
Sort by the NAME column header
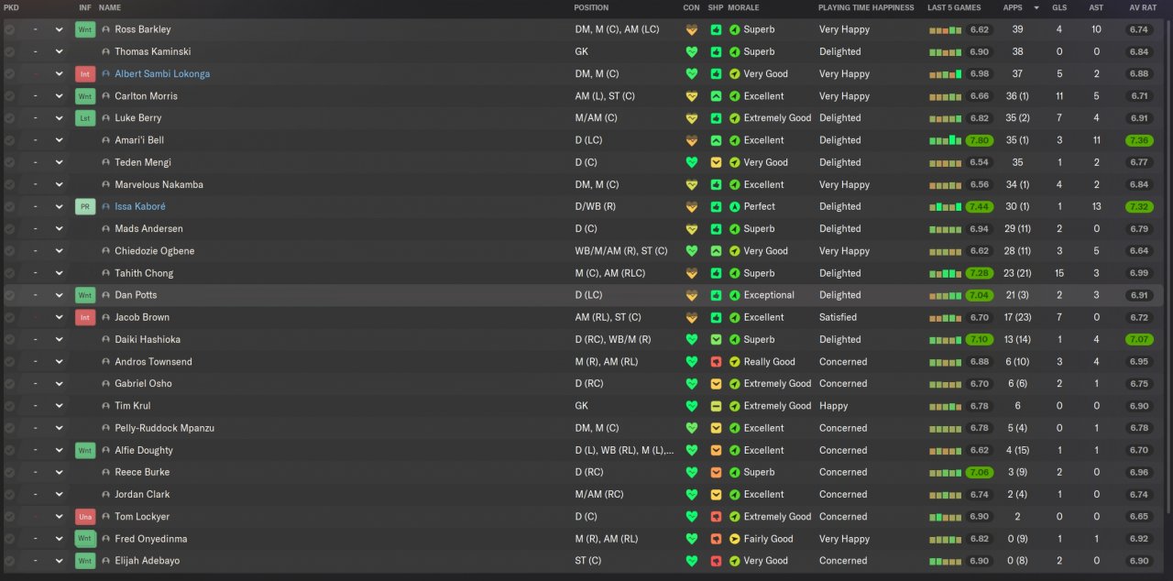click(110, 7)
